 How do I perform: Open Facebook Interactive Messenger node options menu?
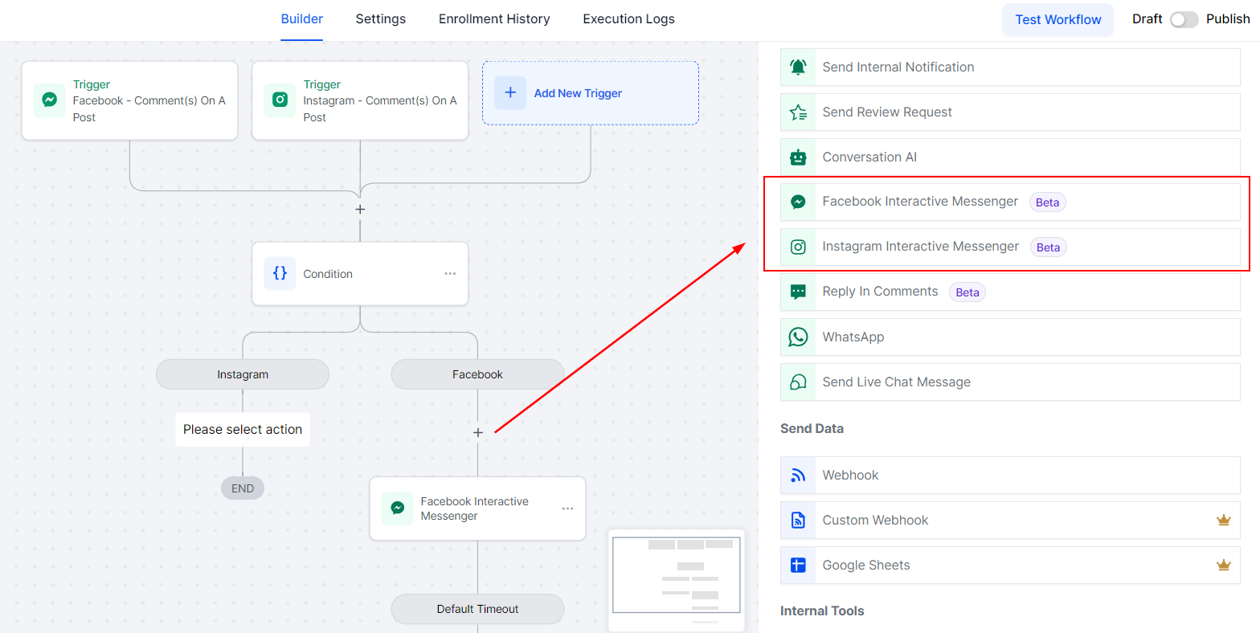567,508
